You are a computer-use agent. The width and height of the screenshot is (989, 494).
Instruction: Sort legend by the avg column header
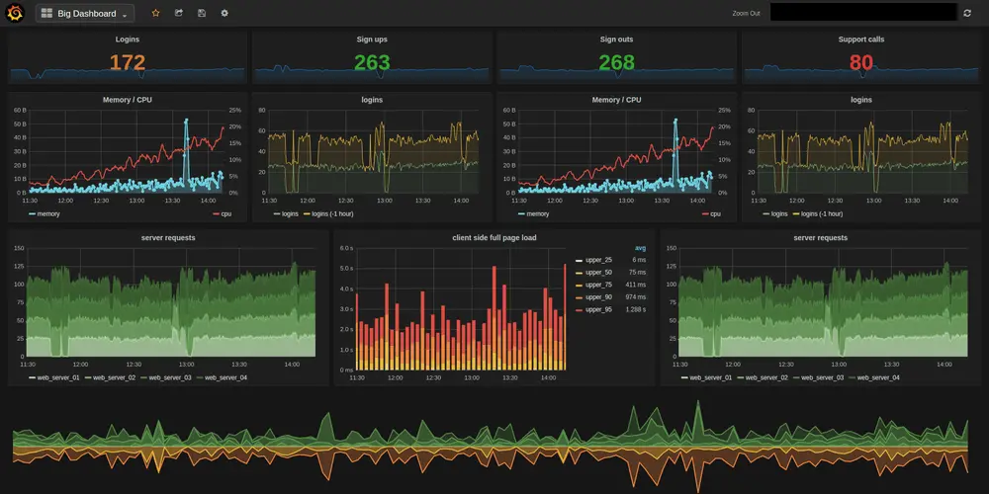coord(640,248)
